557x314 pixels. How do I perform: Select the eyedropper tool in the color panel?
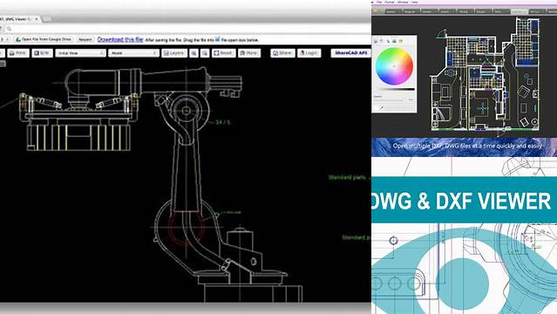(x=382, y=107)
